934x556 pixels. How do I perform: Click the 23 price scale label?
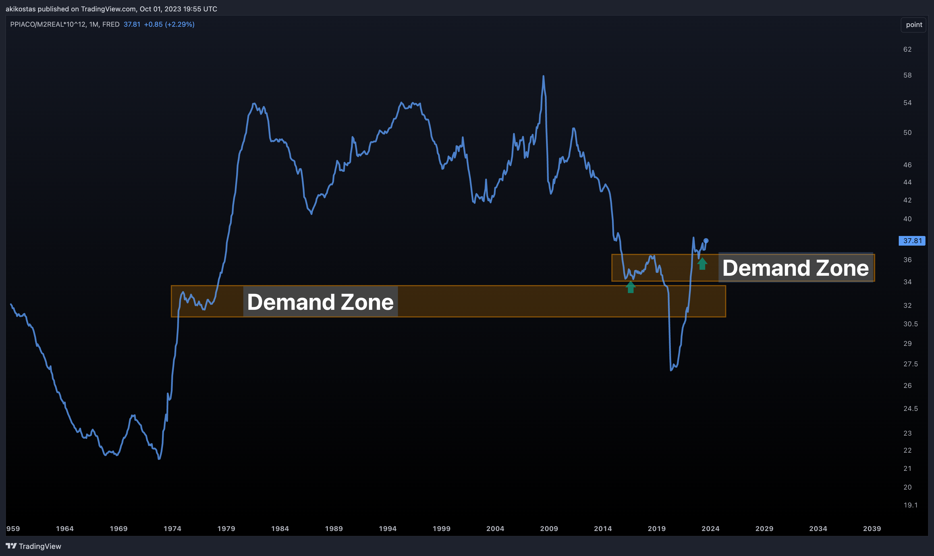pyautogui.click(x=907, y=433)
